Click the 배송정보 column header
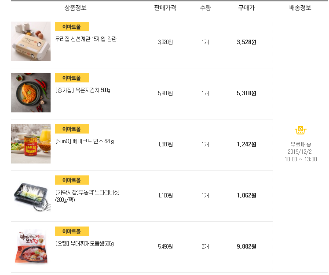The image size is (329, 275). [300, 8]
